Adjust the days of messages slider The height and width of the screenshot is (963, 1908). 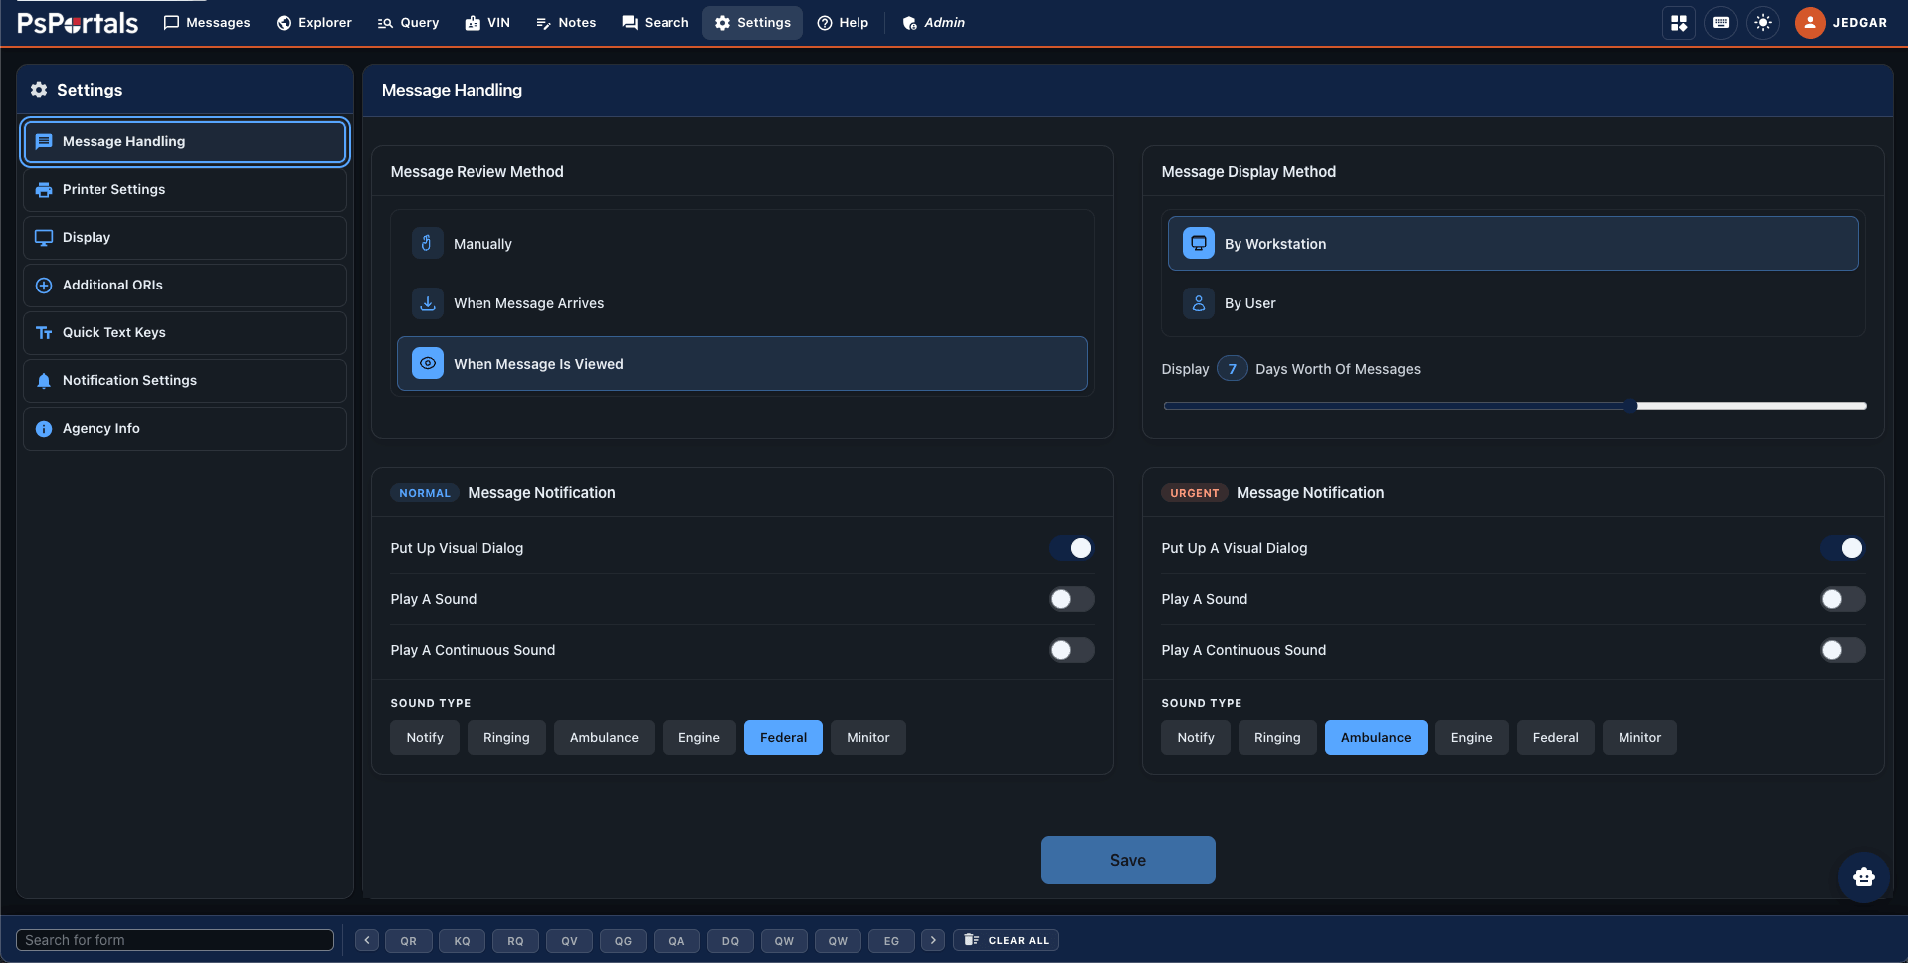point(1514,406)
